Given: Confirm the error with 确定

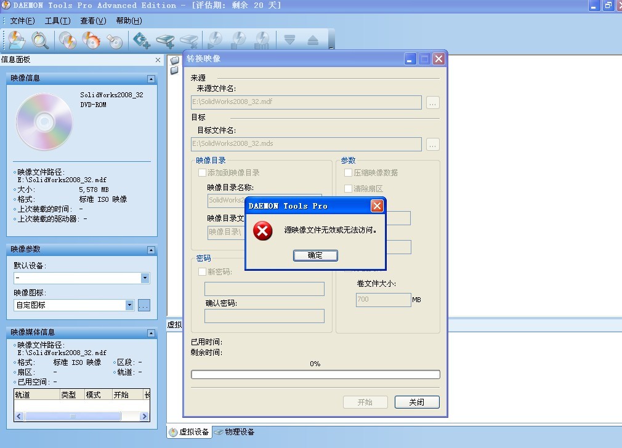Looking at the screenshot, I should [315, 255].
